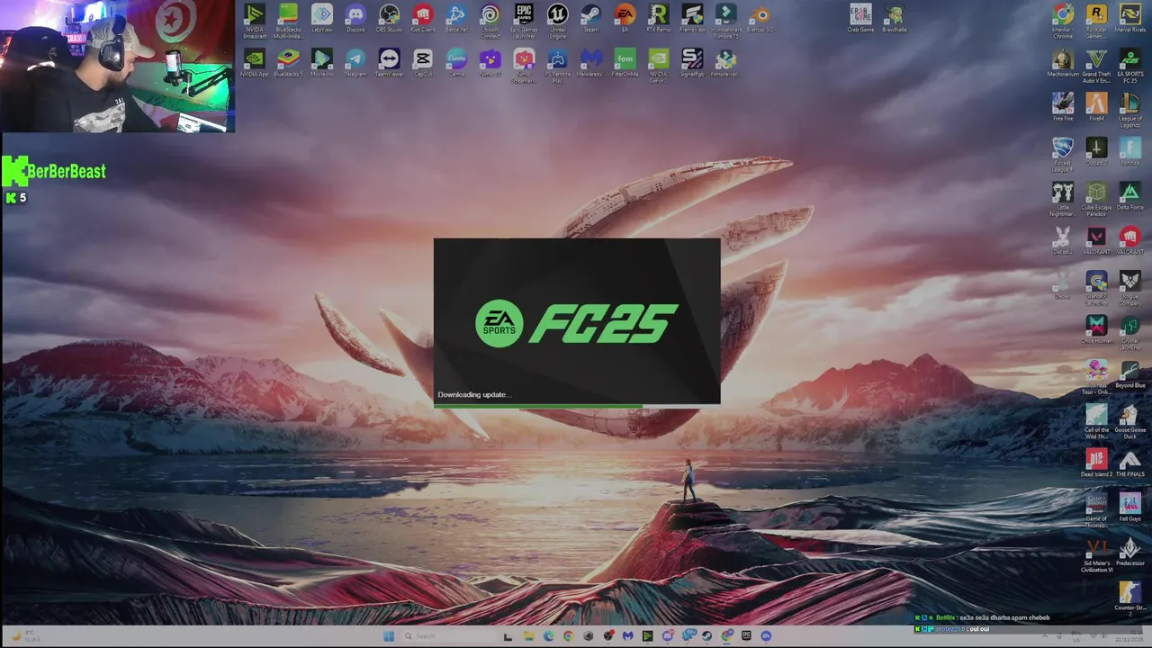Launch Cube Escape Paradox desktop icon
This screenshot has width=1152, height=648.
(1096, 199)
